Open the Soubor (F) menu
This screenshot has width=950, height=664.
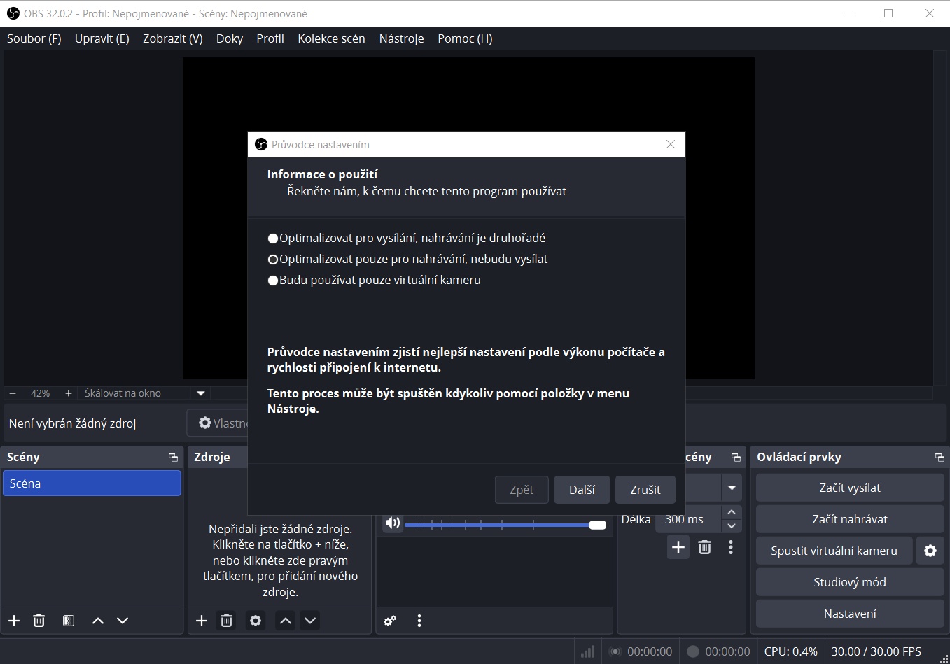point(34,38)
